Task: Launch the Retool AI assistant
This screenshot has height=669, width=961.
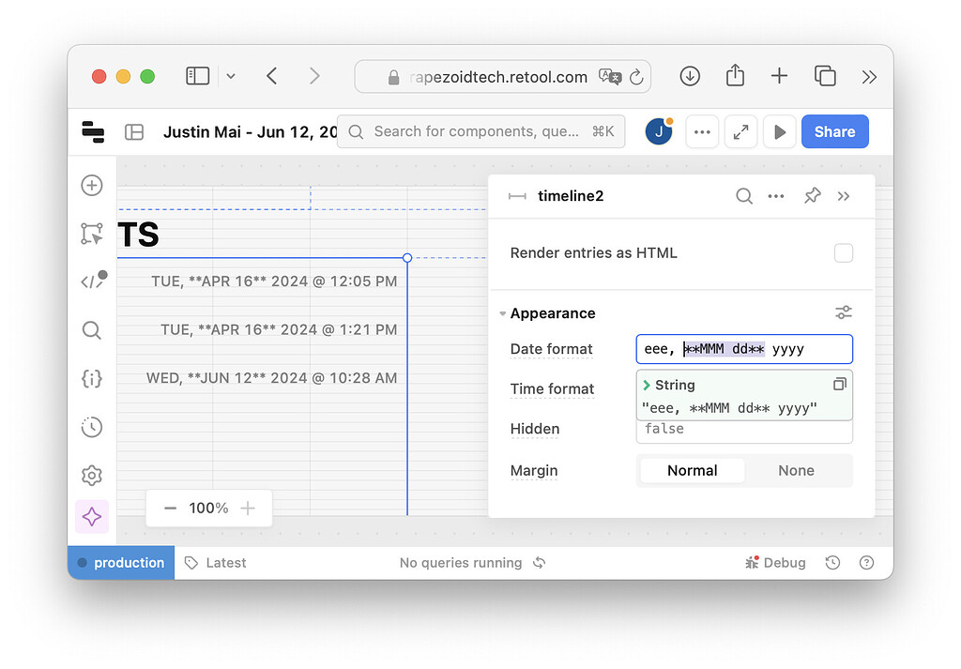Action: tap(91, 517)
